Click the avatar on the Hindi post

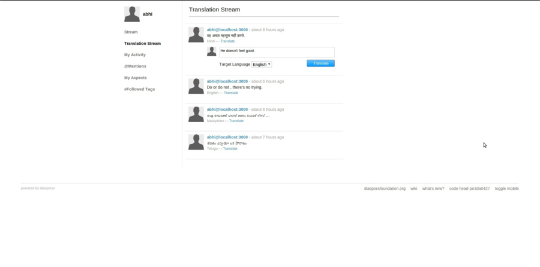pyautogui.click(x=196, y=35)
